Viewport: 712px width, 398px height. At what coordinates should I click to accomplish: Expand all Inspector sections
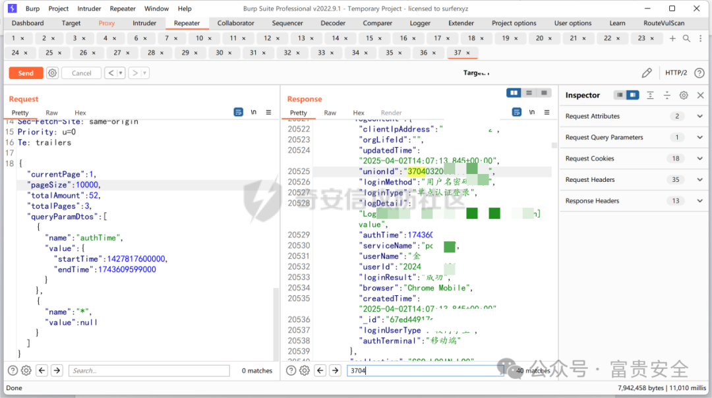650,95
